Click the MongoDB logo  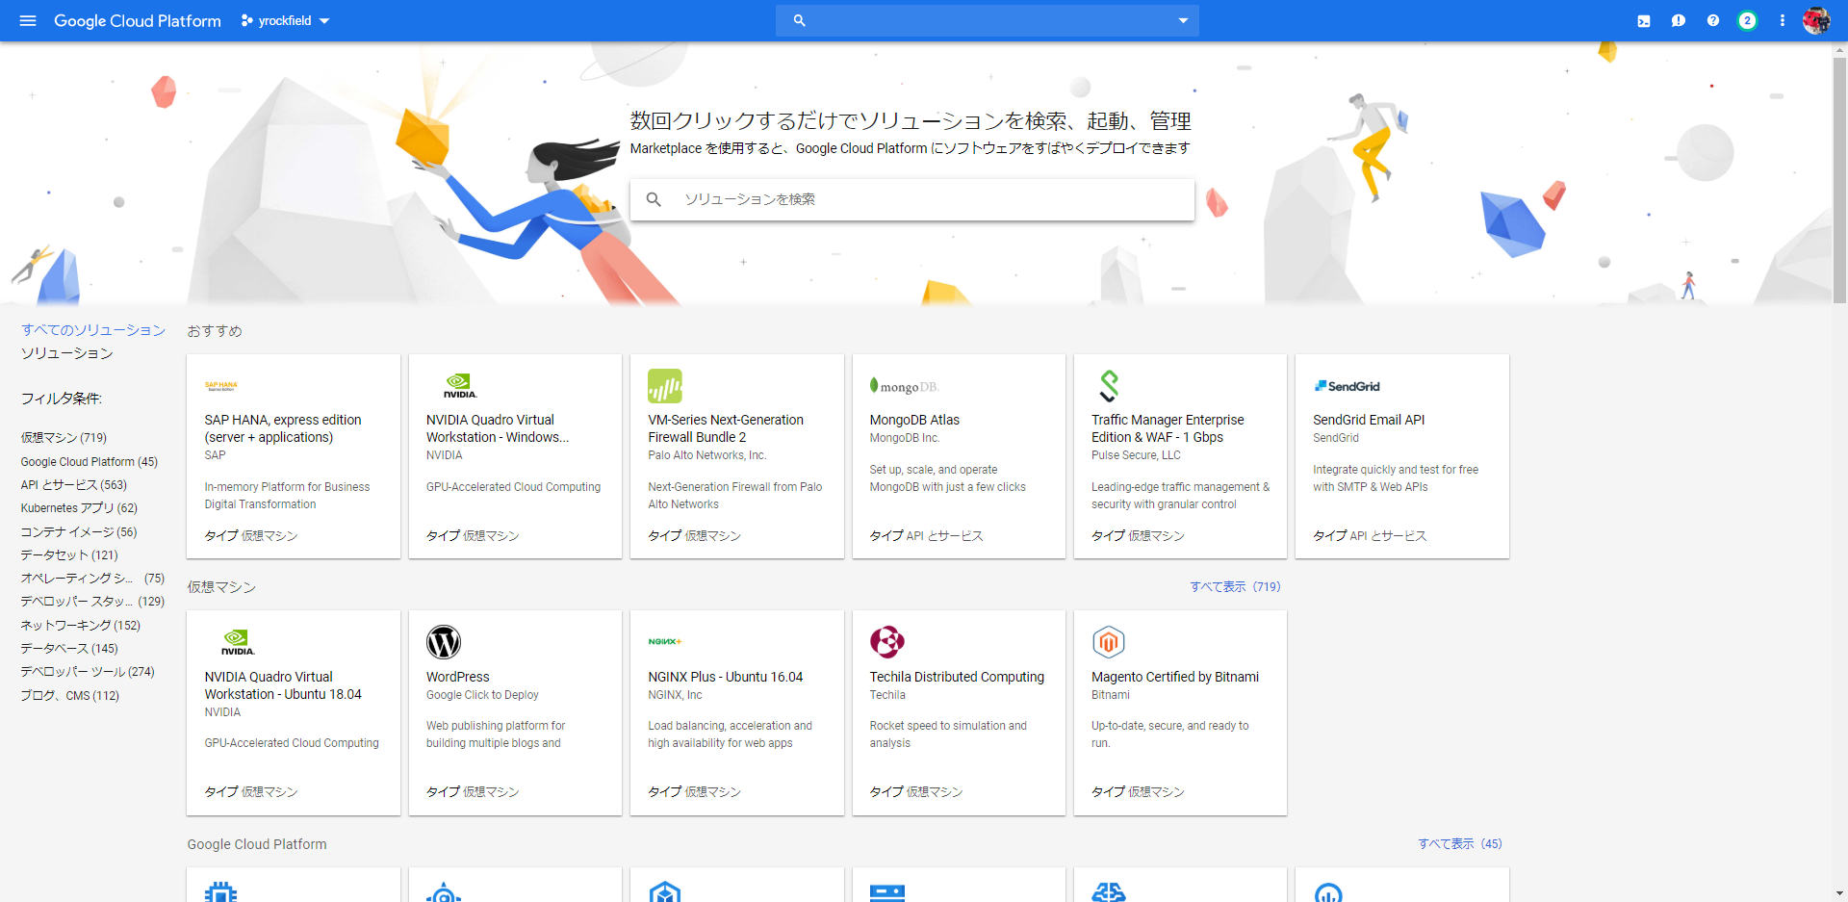[x=904, y=386]
